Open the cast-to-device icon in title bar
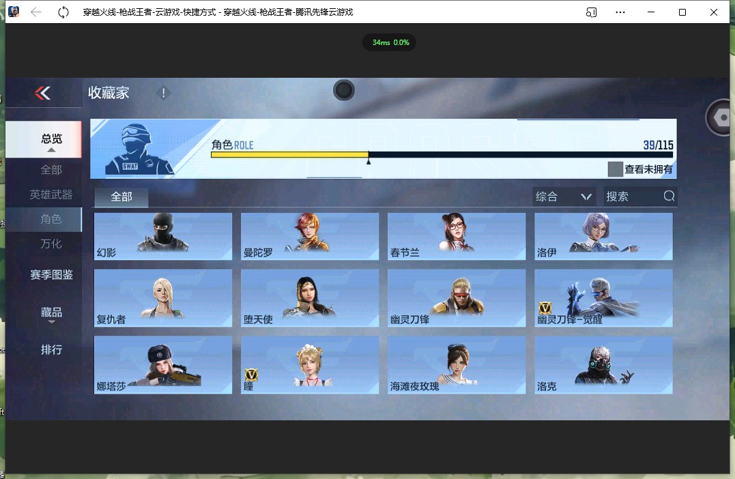 [591, 12]
